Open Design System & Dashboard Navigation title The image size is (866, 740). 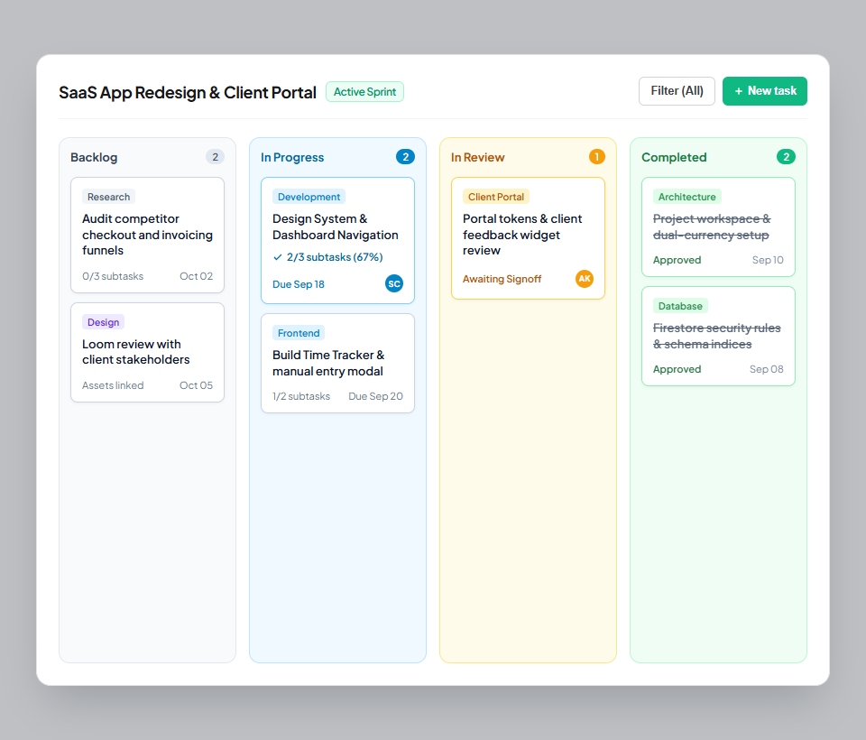tap(336, 227)
